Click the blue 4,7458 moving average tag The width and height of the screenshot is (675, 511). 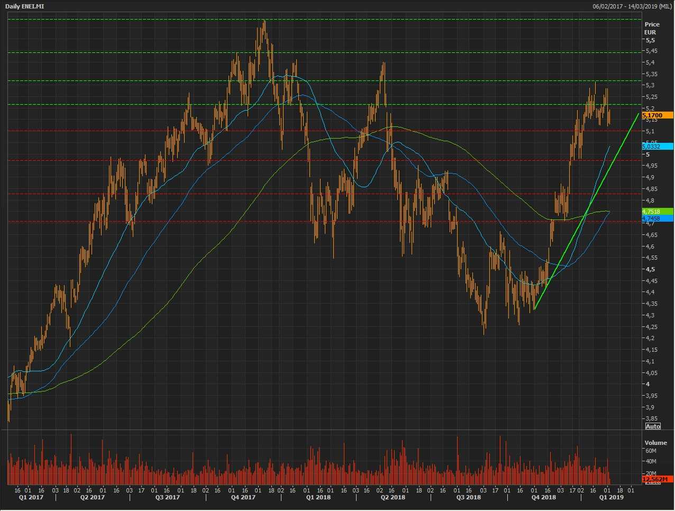[657, 218]
